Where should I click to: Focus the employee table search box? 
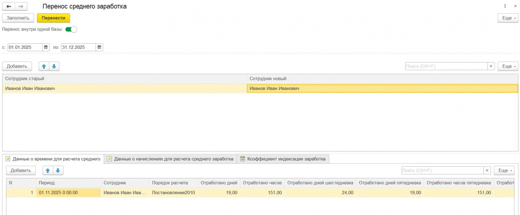point(446,67)
